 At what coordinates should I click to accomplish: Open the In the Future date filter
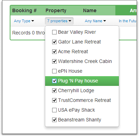(128, 21)
